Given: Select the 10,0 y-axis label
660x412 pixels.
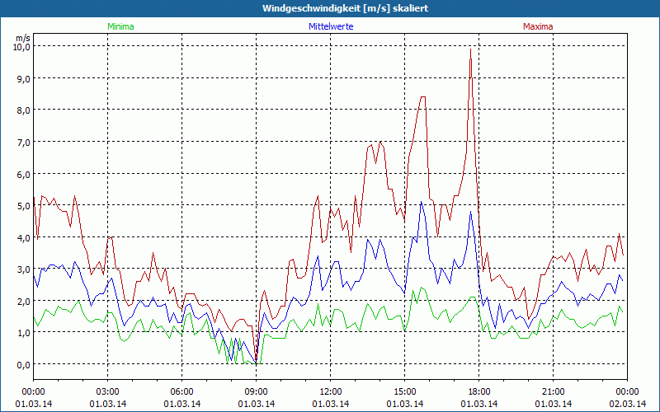Looking at the screenshot, I should point(21,46).
